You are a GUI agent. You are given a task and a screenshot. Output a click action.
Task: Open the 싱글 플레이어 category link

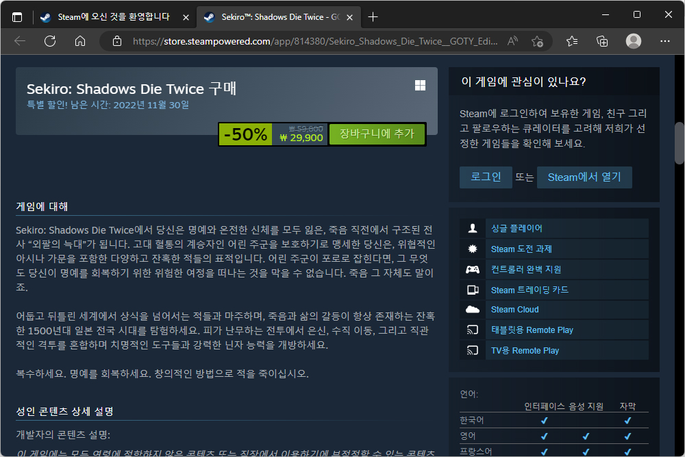pyautogui.click(x=516, y=228)
